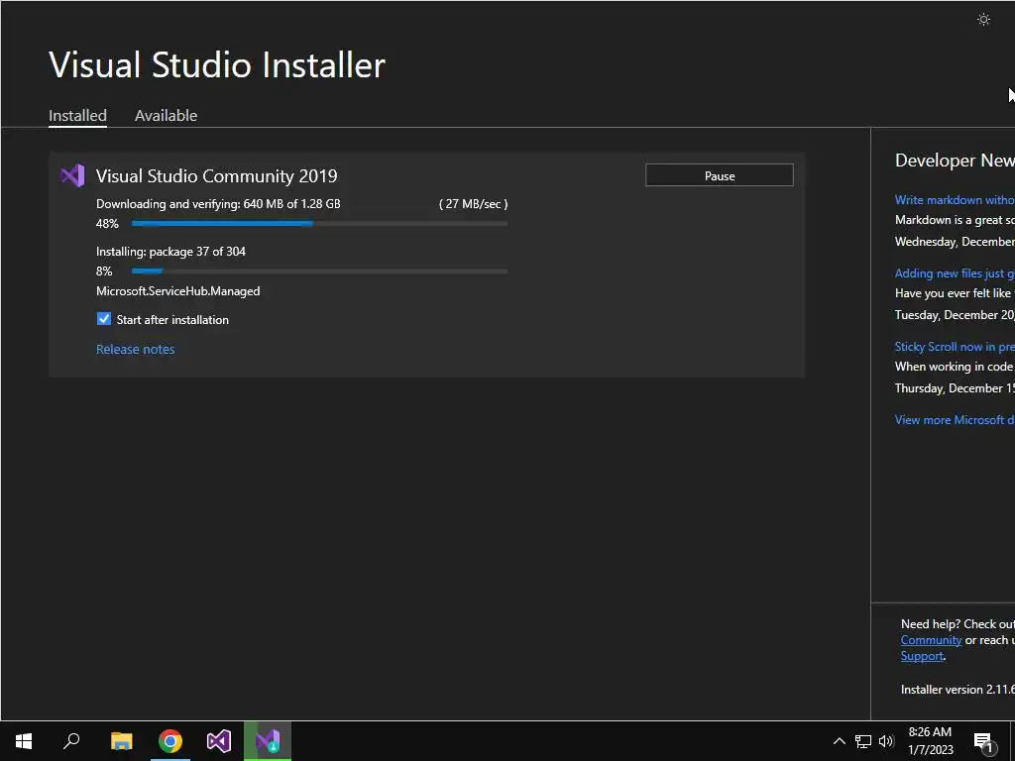1015x761 pixels.
Task: Open Google Chrome from taskbar
Action: tap(170, 741)
